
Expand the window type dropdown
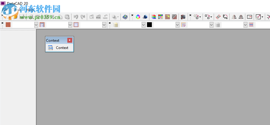(104, 25)
